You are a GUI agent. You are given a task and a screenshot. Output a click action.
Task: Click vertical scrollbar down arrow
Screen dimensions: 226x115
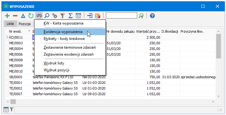[218, 96]
